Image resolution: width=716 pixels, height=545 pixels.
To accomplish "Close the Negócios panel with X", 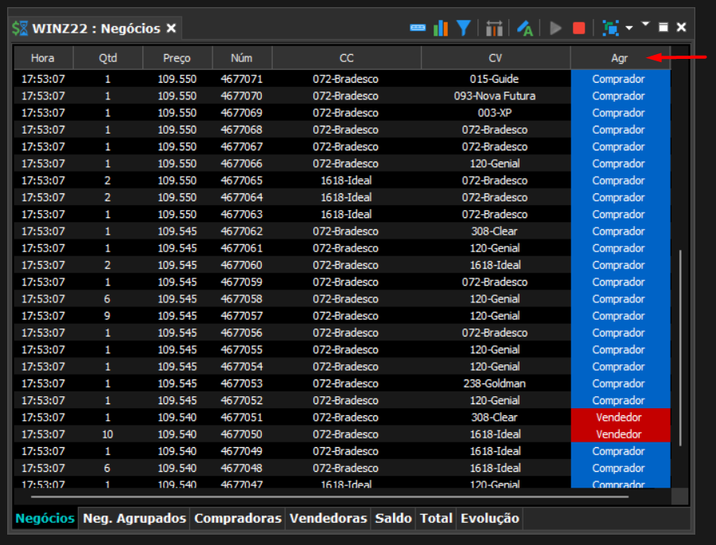I will coord(681,27).
